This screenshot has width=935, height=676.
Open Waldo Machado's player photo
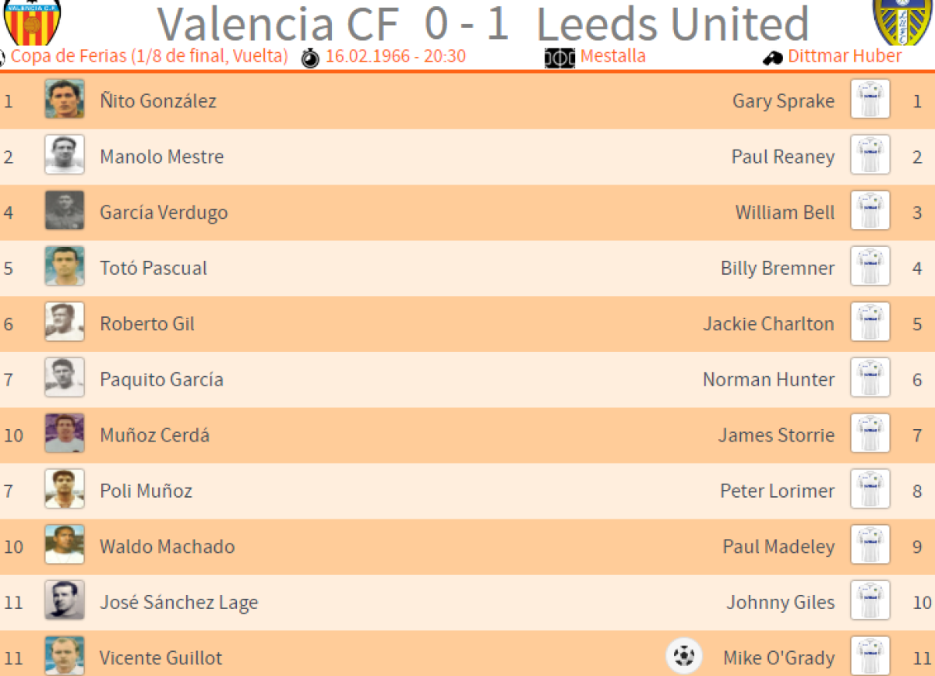click(64, 545)
